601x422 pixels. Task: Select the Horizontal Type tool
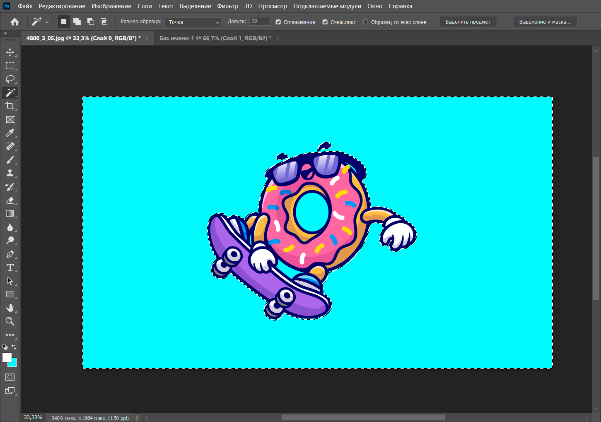pyautogui.click(x=10, y=268)
